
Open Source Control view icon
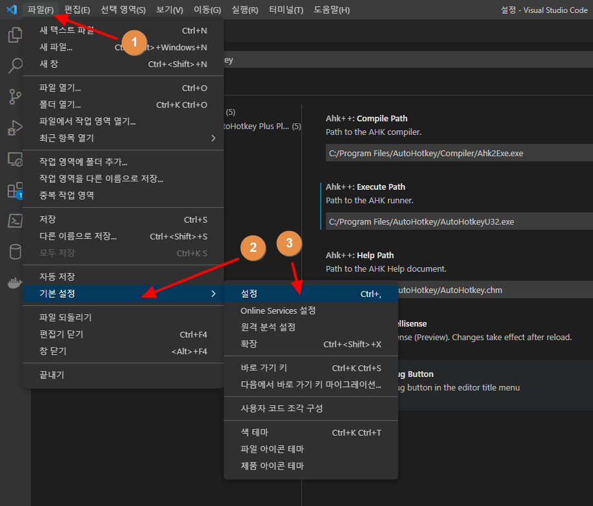(15, 97)
